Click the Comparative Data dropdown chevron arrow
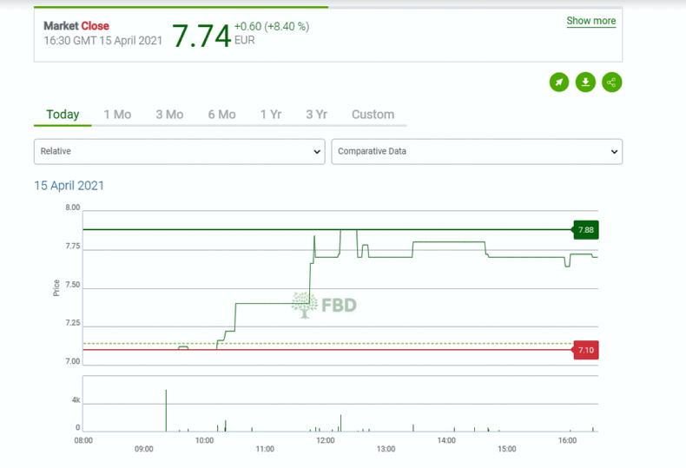686x468 pixels. pyautogui.click(x=614, y=152)
